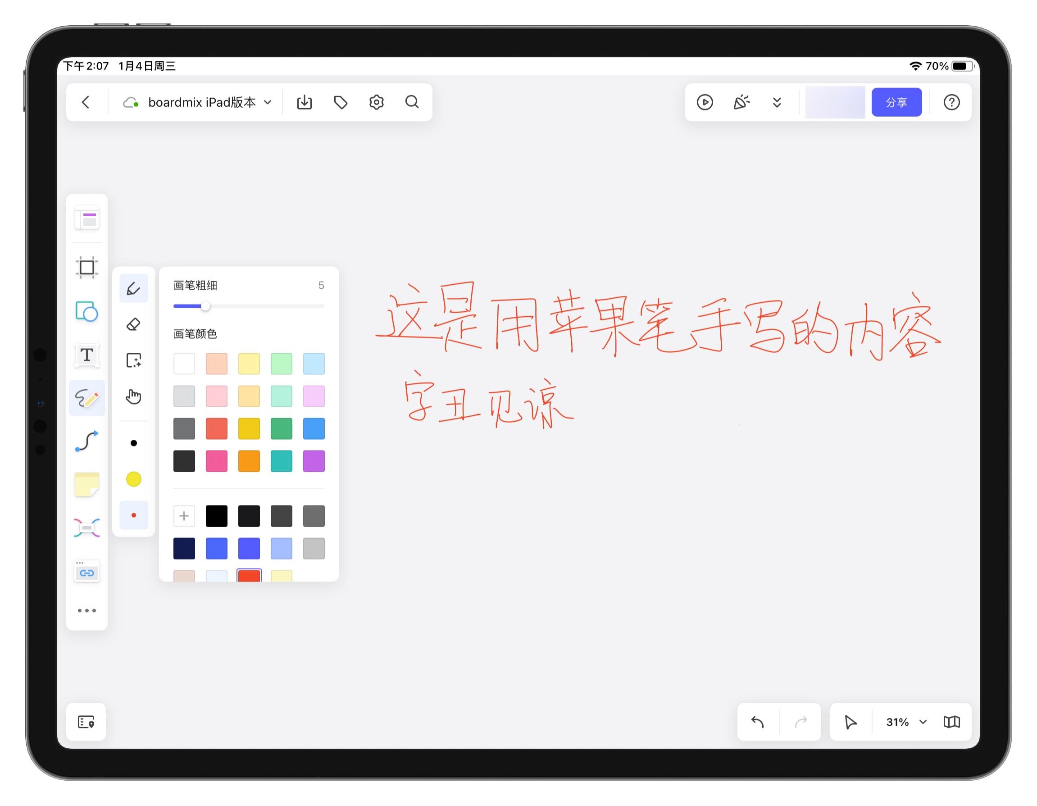The image size is (1037, 806).
Task: Select the connector/curve arrow tool
Action: point(87,442)
